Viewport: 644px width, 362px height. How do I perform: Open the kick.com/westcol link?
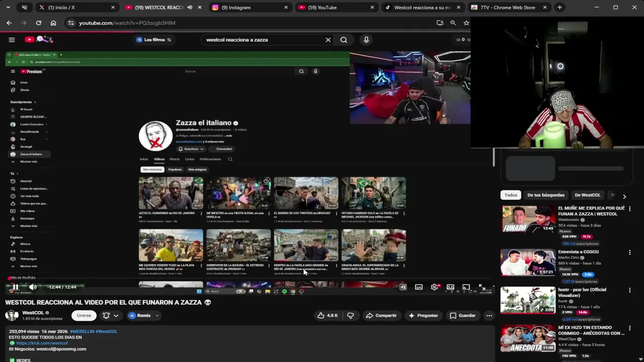coord(42,343)
